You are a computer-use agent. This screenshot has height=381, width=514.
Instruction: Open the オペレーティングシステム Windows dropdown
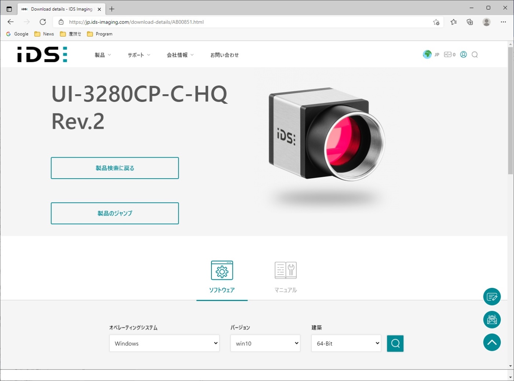(164, 343)
